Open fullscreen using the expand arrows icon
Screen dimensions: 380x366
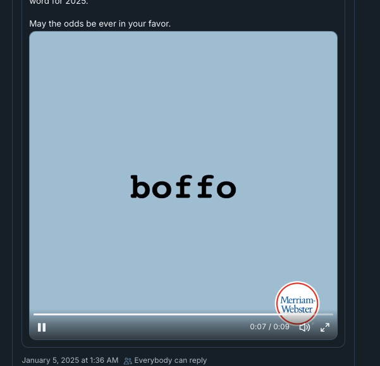click(x=325, y=327)
